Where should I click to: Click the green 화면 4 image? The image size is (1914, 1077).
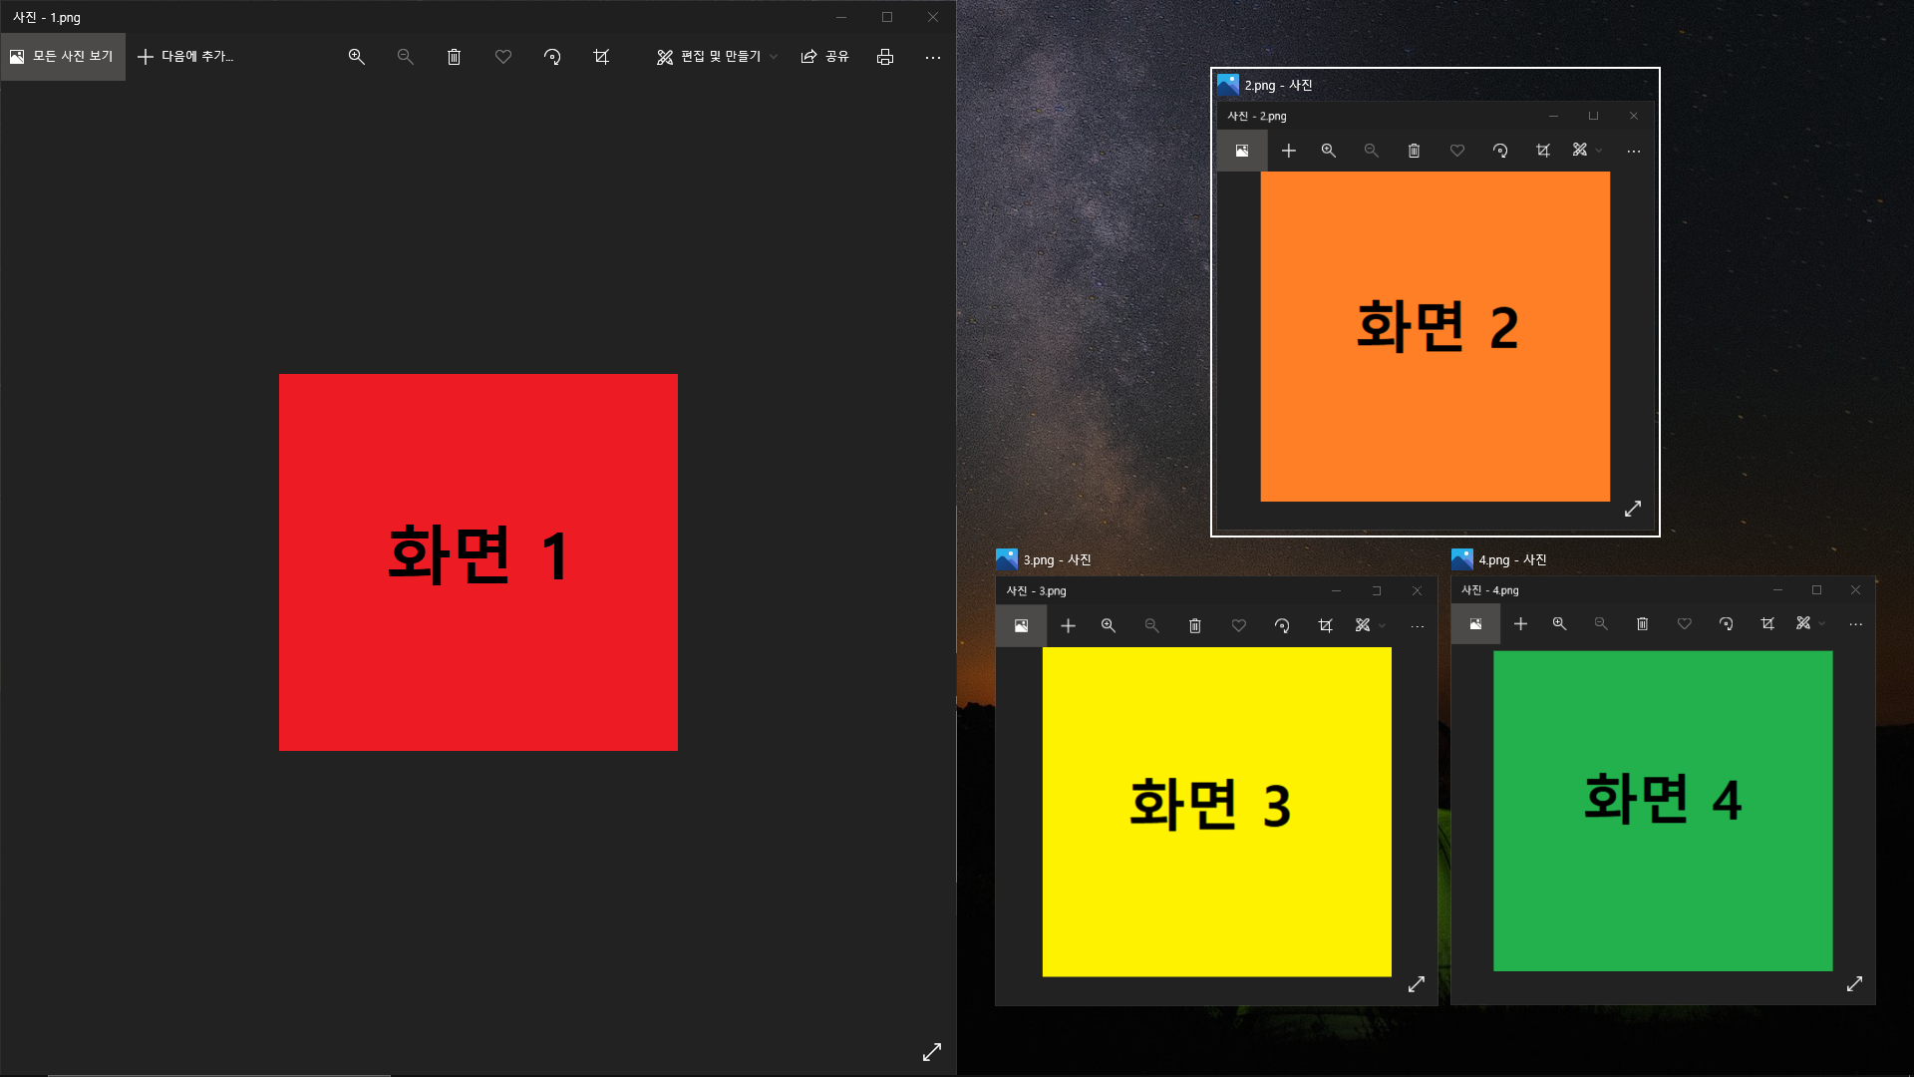pos(1662,810)
